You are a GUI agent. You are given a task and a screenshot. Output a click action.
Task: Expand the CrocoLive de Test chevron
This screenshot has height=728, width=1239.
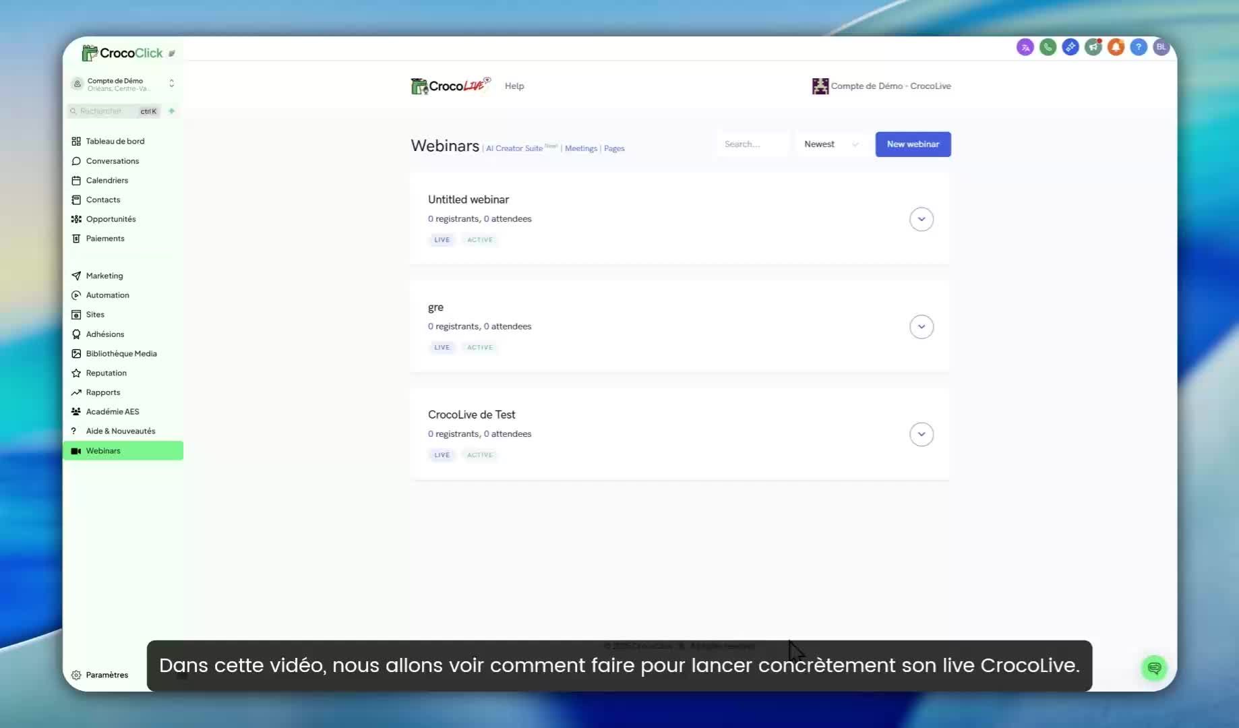pos(921,434)
